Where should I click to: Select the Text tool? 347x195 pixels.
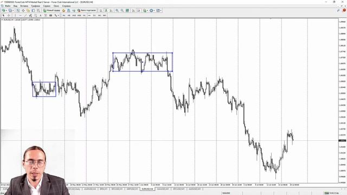(x=41, y=16)
